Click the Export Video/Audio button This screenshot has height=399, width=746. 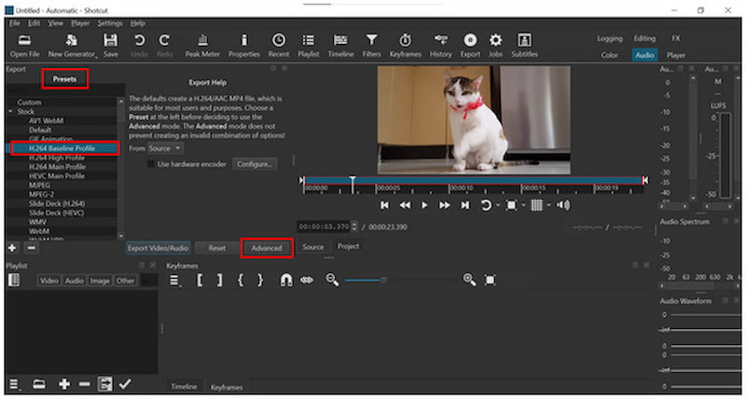coord(159,248)
